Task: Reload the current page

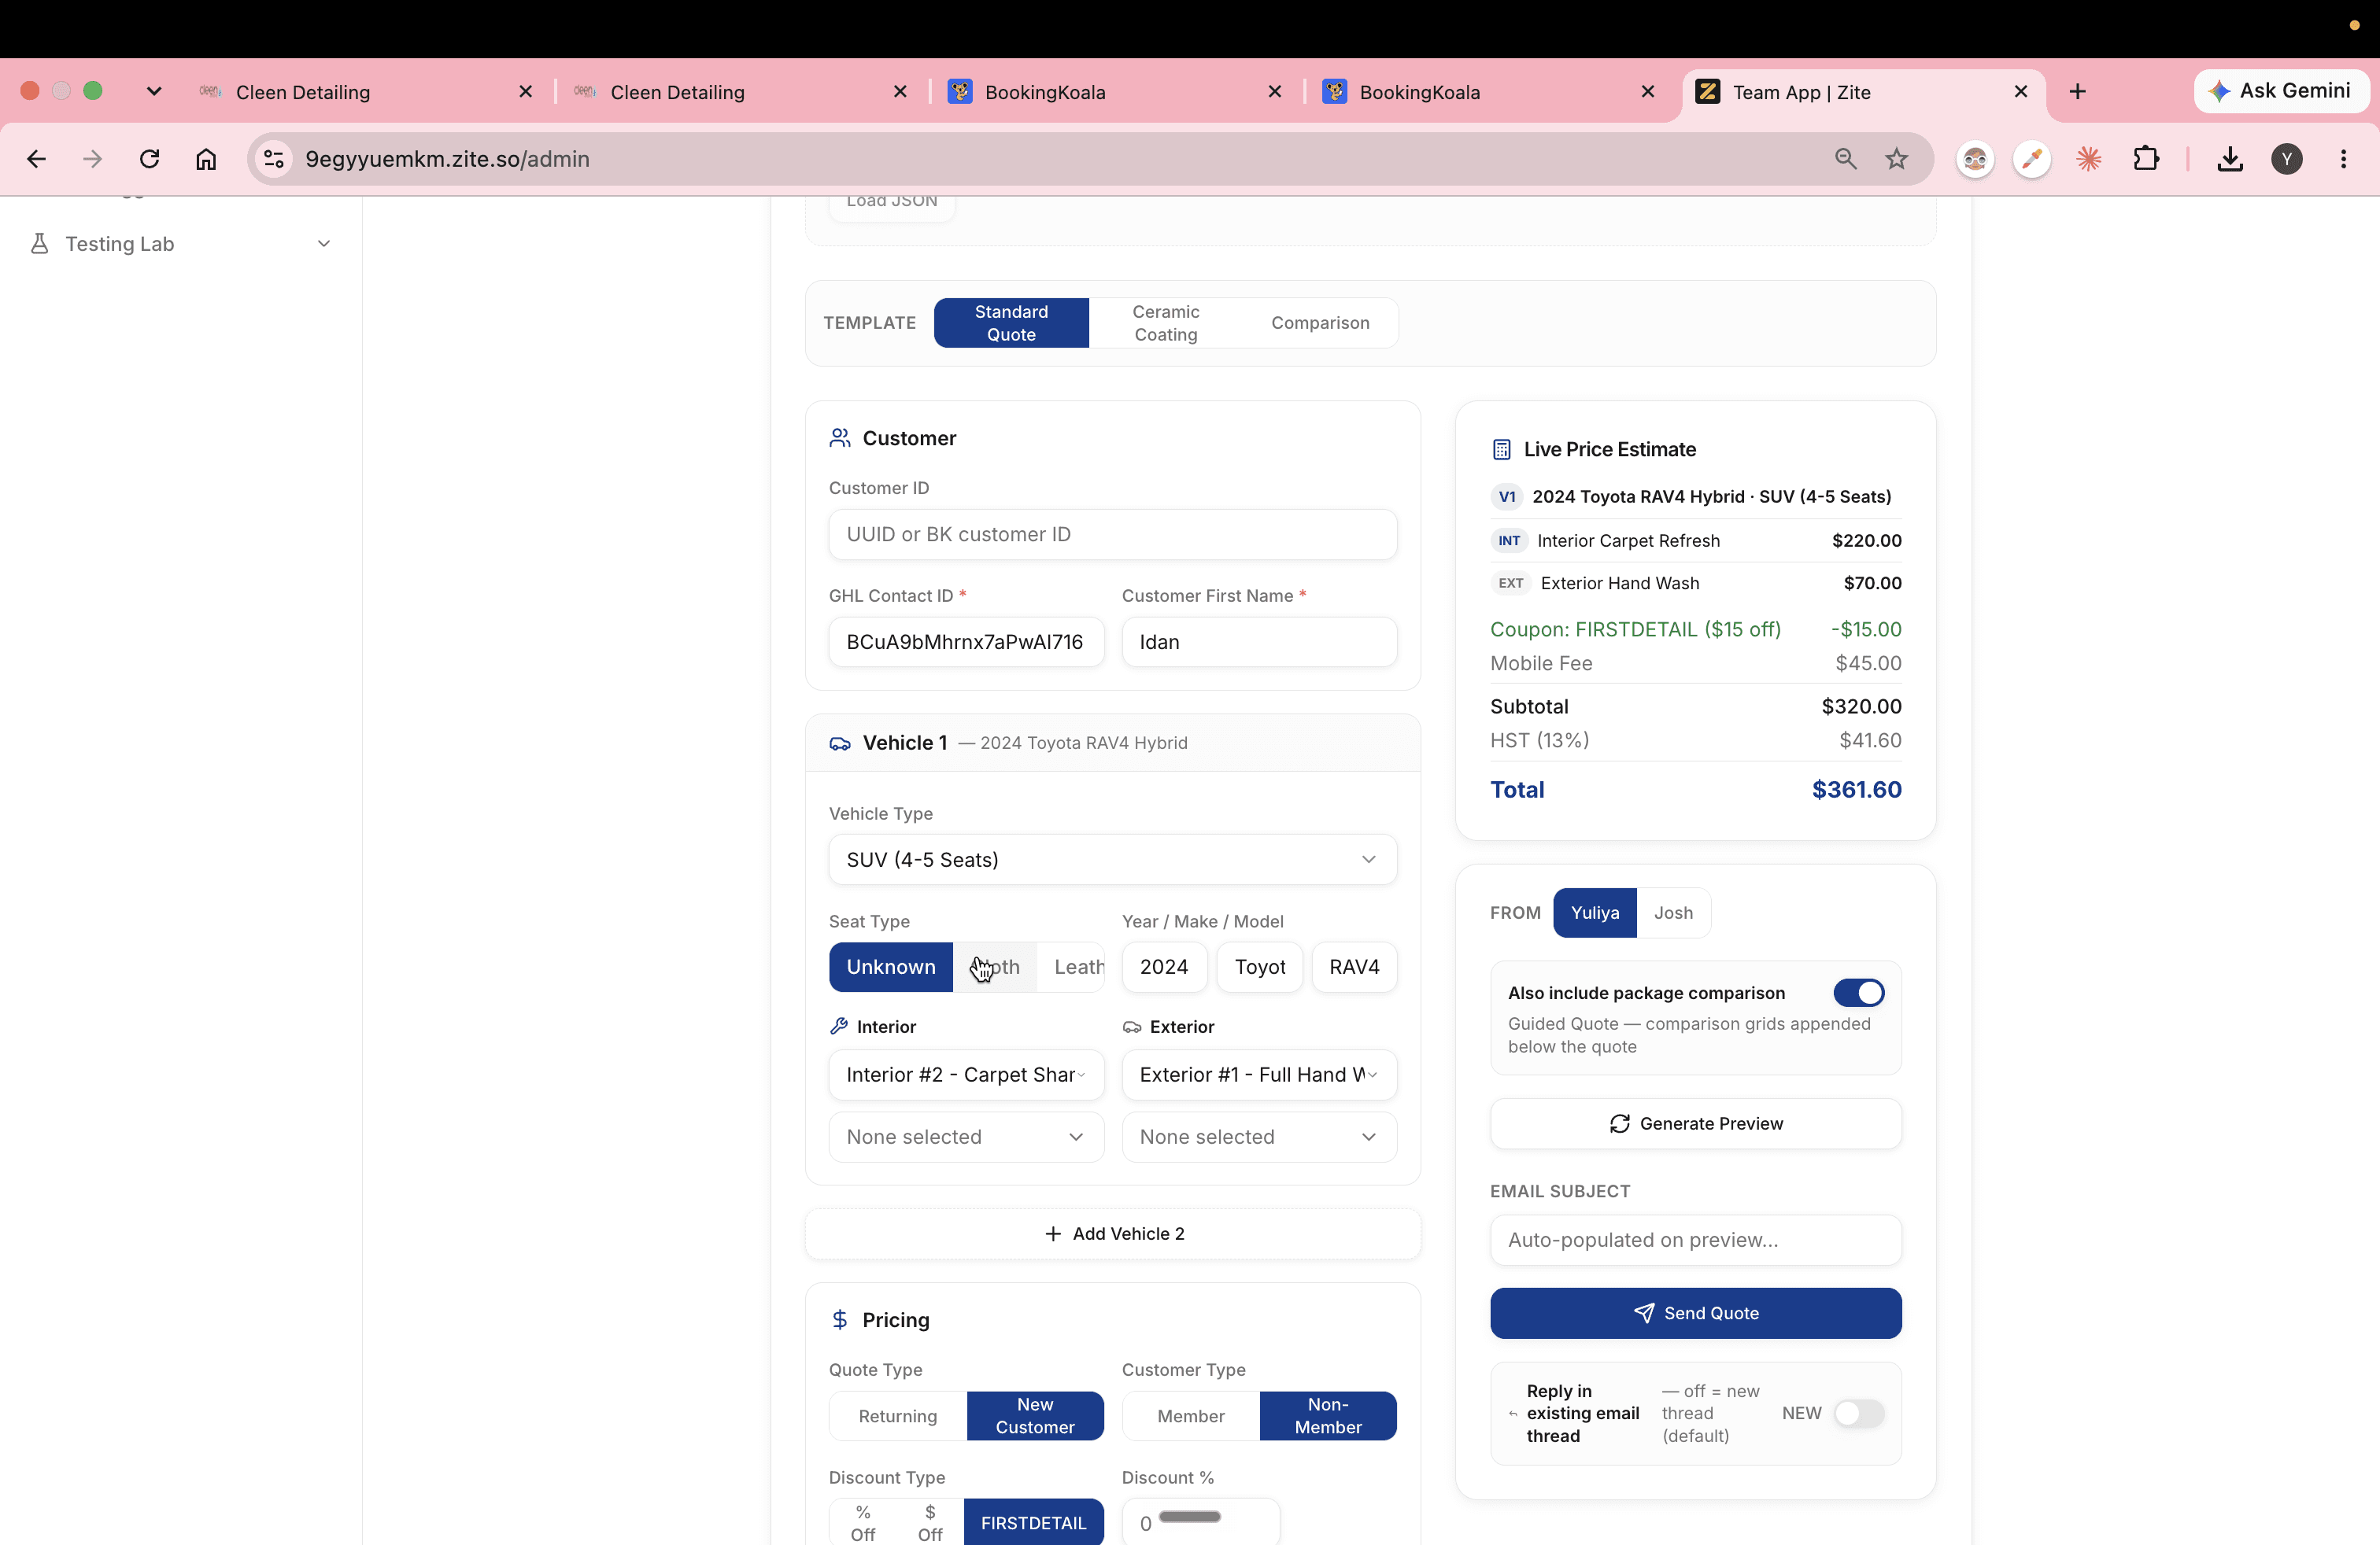Action: coord(150,159)
